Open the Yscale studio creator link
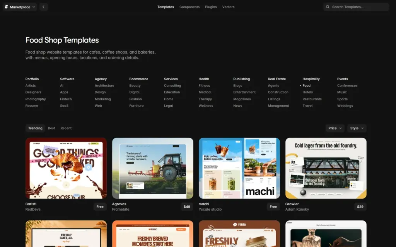396x247 pixels. tap(210, 209)
